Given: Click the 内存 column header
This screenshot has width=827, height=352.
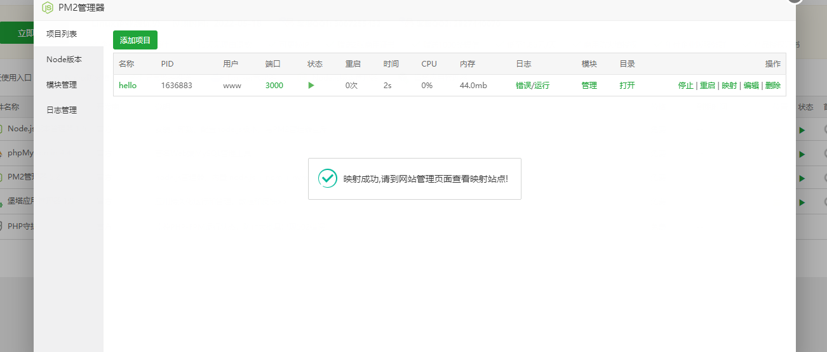Looking at the screenshot, I should (x=467, y=64).
